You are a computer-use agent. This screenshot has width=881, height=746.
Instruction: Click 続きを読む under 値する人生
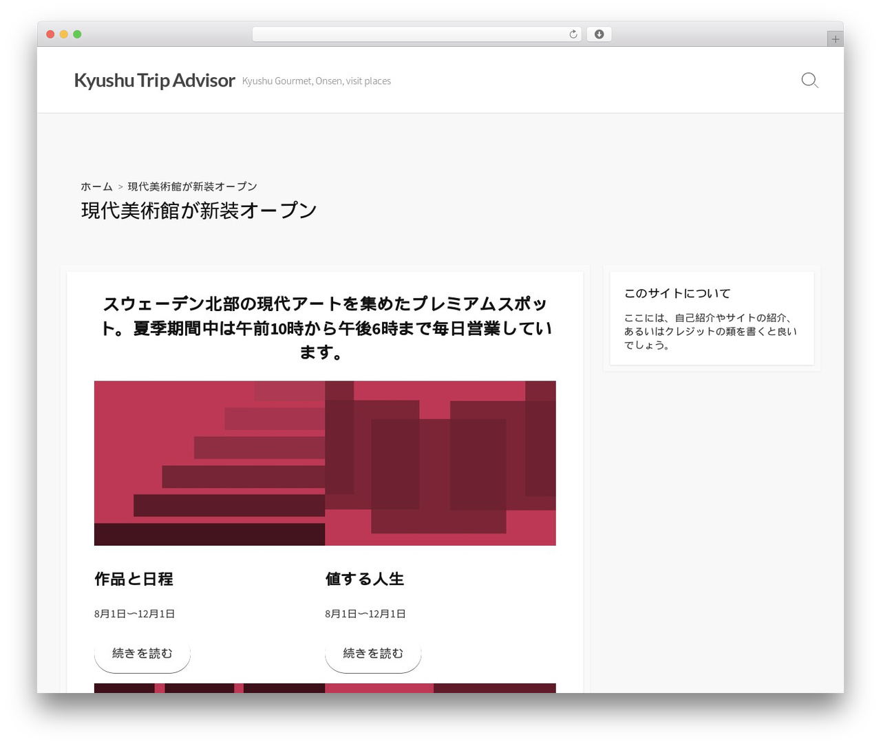click(372, 654)
